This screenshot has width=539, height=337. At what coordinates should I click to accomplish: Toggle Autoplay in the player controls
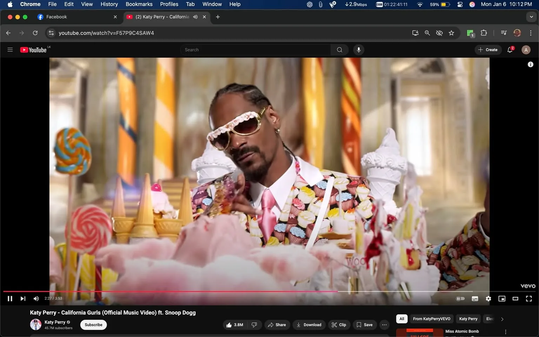460,298
